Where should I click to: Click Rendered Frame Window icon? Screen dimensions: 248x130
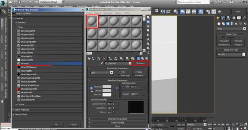(x=214, y=12)
